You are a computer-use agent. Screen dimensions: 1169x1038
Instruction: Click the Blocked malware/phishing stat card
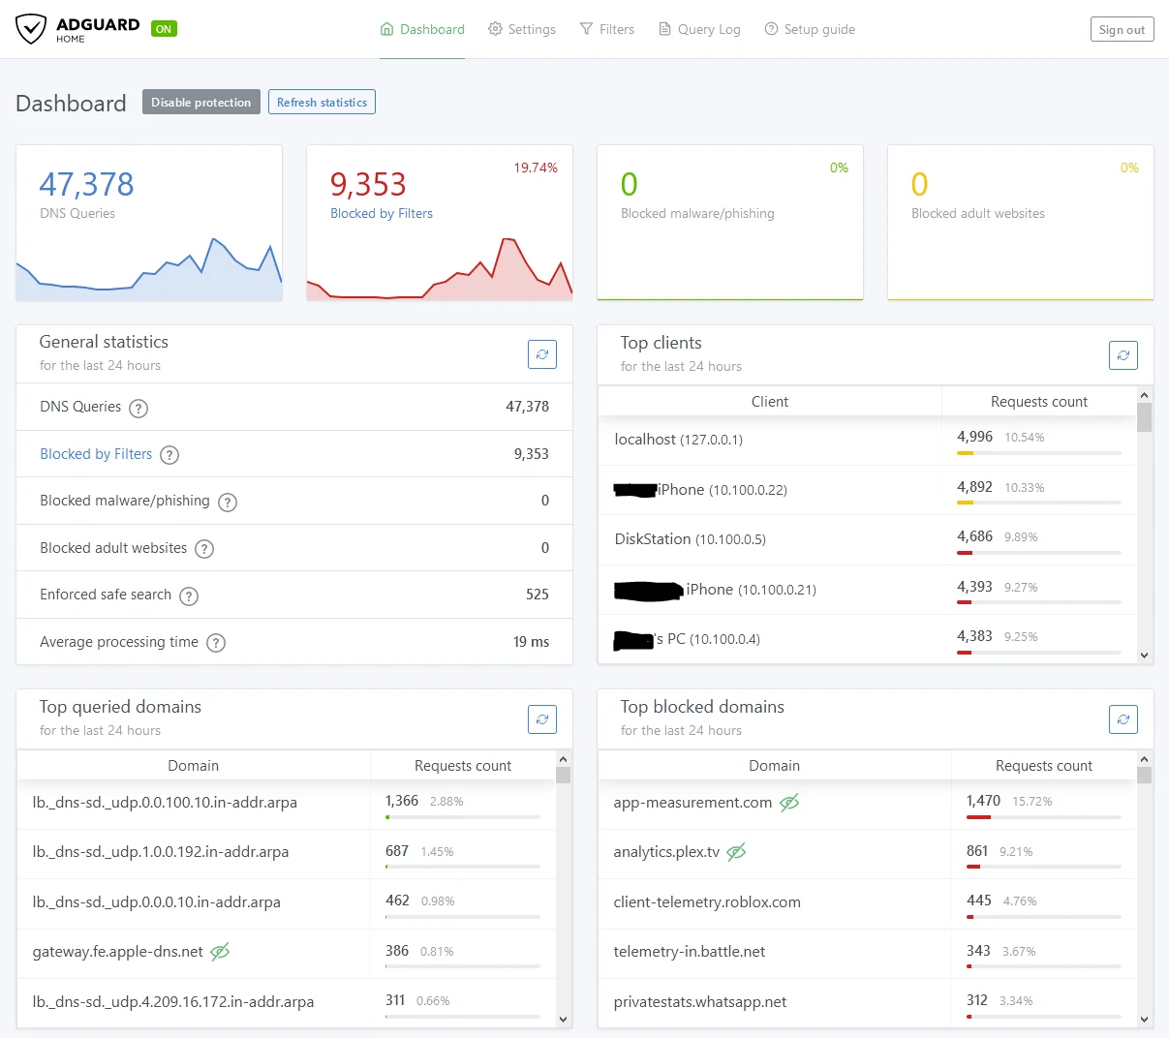click(730, 223)
